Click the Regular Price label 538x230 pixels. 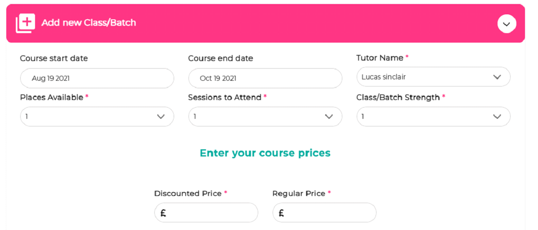299,193
